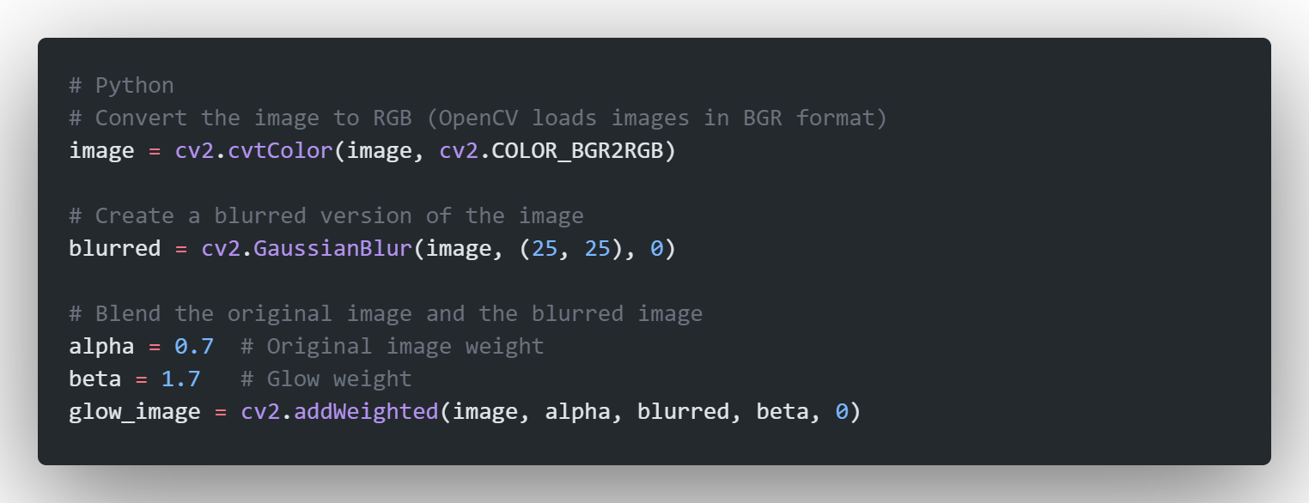
Task: Click the blurred variable at line start
Action: 115,249
